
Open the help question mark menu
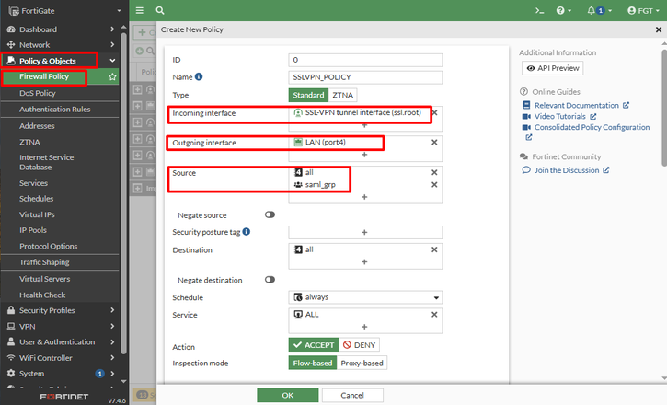(564, 11)
